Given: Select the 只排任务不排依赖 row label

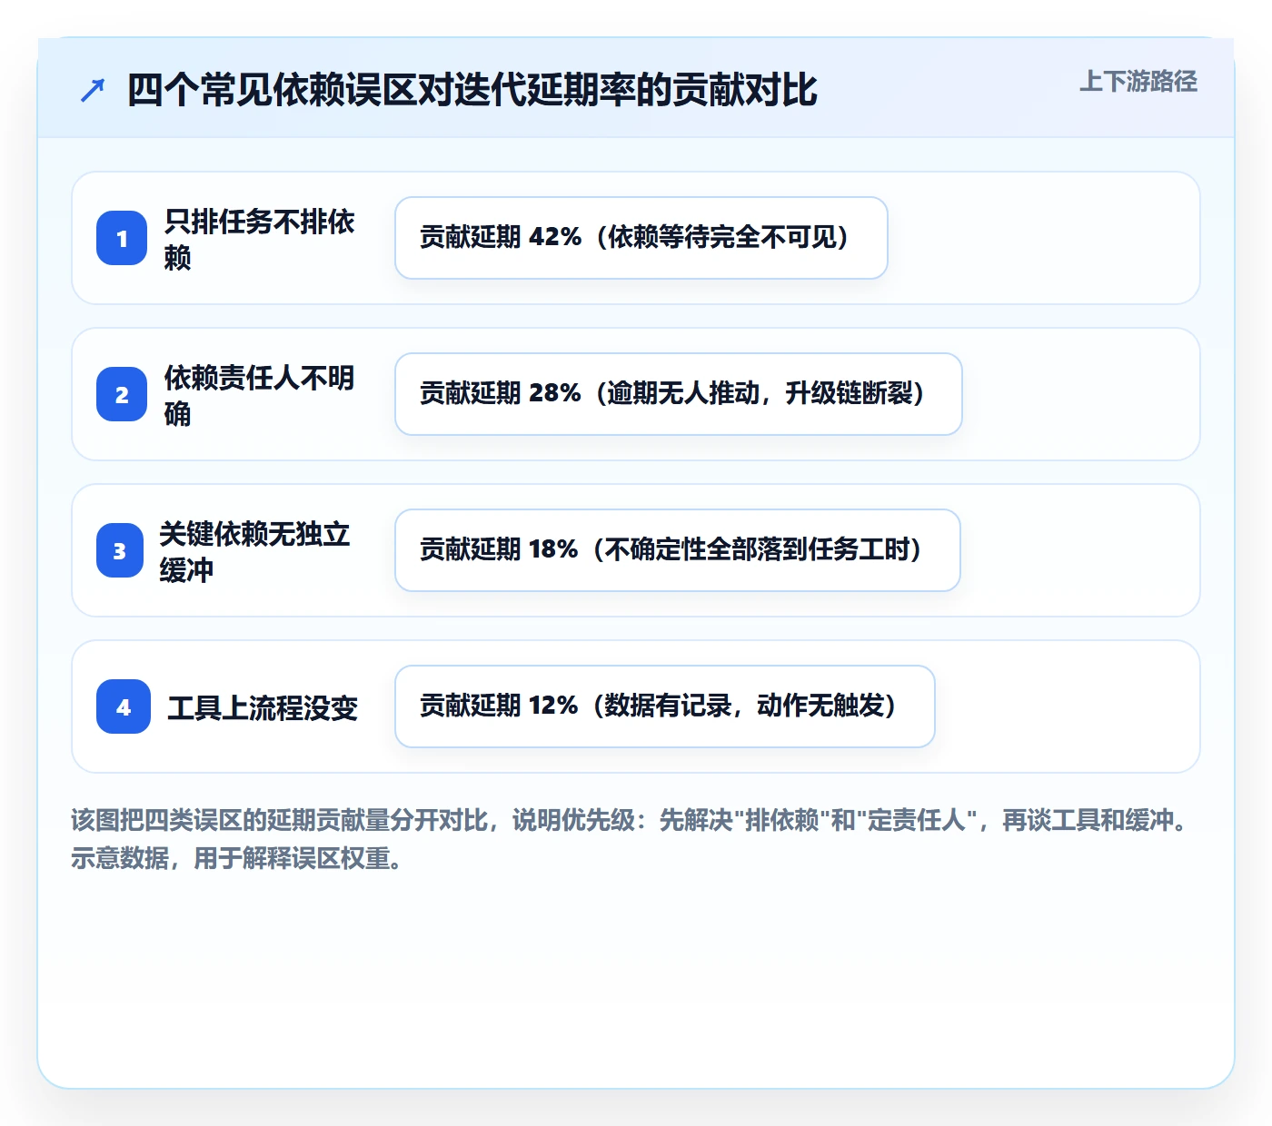Looking at the screenshot, I should click(x=260, y=239).
